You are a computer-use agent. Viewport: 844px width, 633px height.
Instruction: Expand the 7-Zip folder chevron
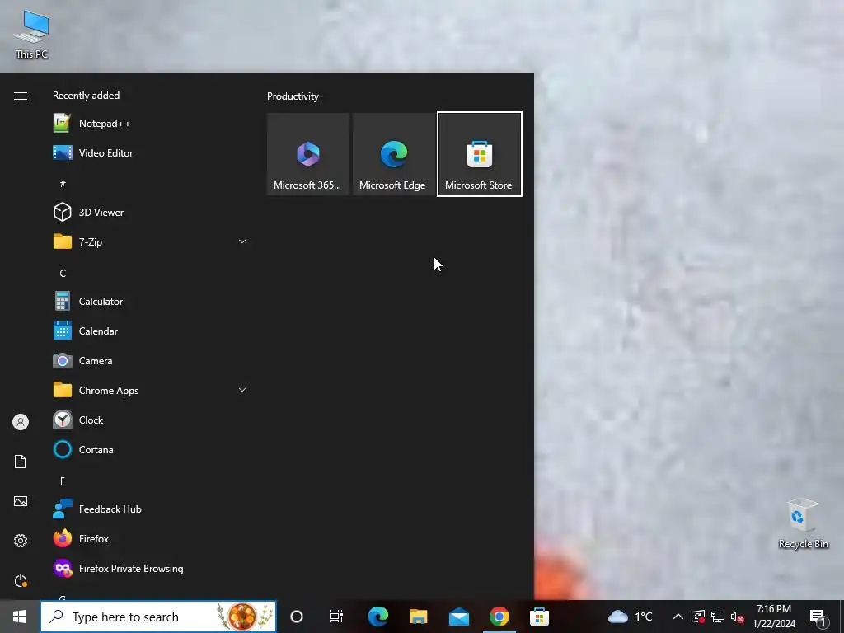tap(242, 241)
